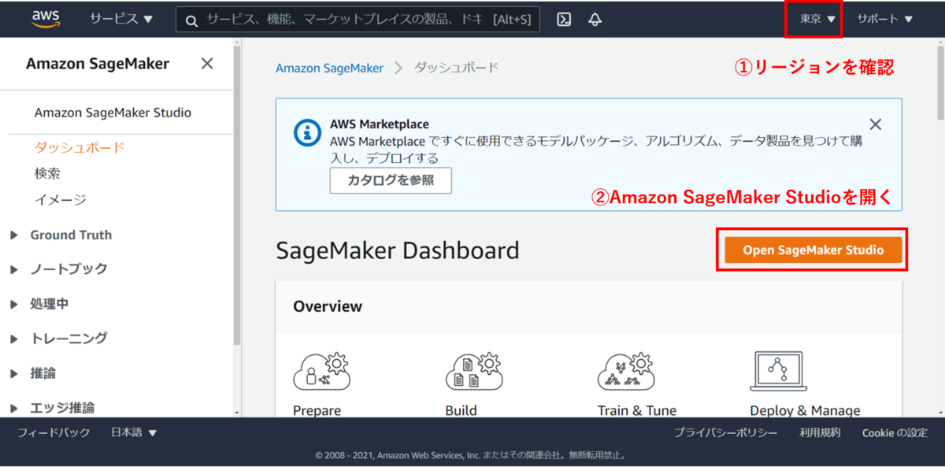Open the 利用規約 link
Viewport: 945px width, 467px height.
820,432
